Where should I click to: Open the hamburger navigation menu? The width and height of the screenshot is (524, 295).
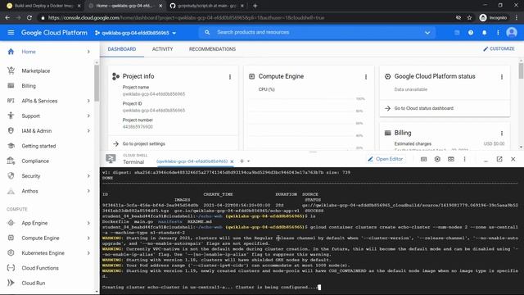click(11, 33)
